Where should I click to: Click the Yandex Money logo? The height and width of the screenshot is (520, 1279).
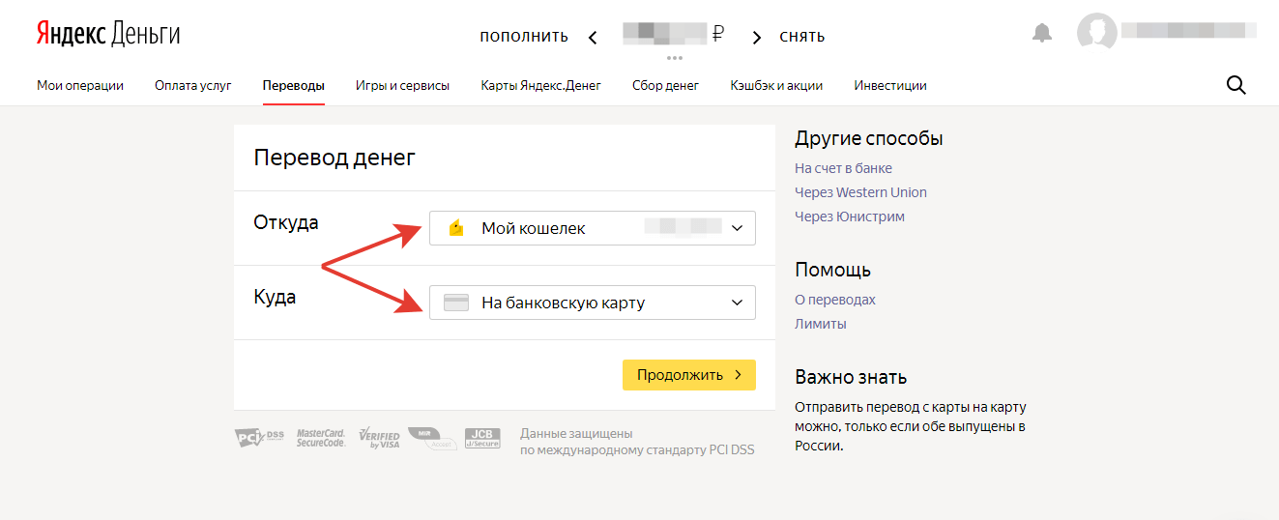(108, 35)
